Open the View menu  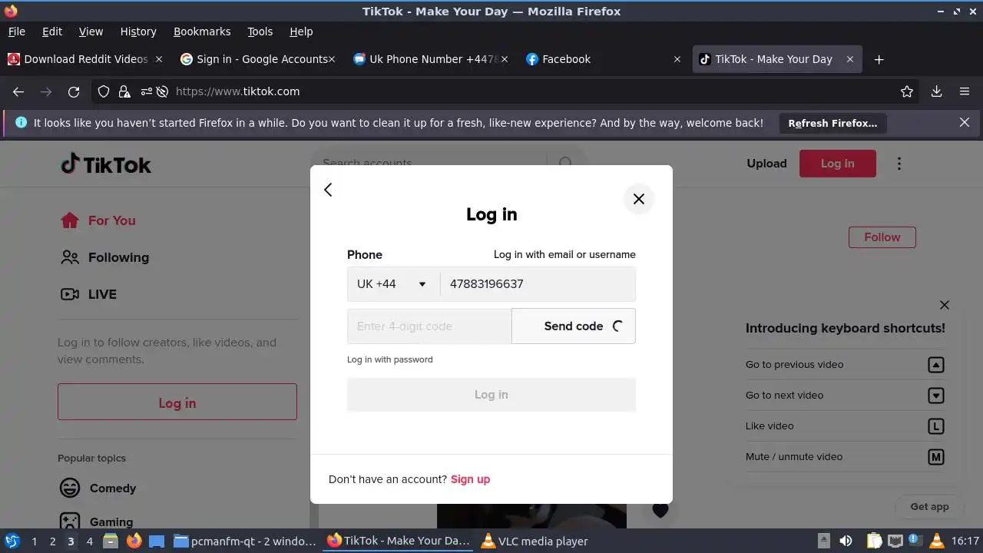(91, 31)
